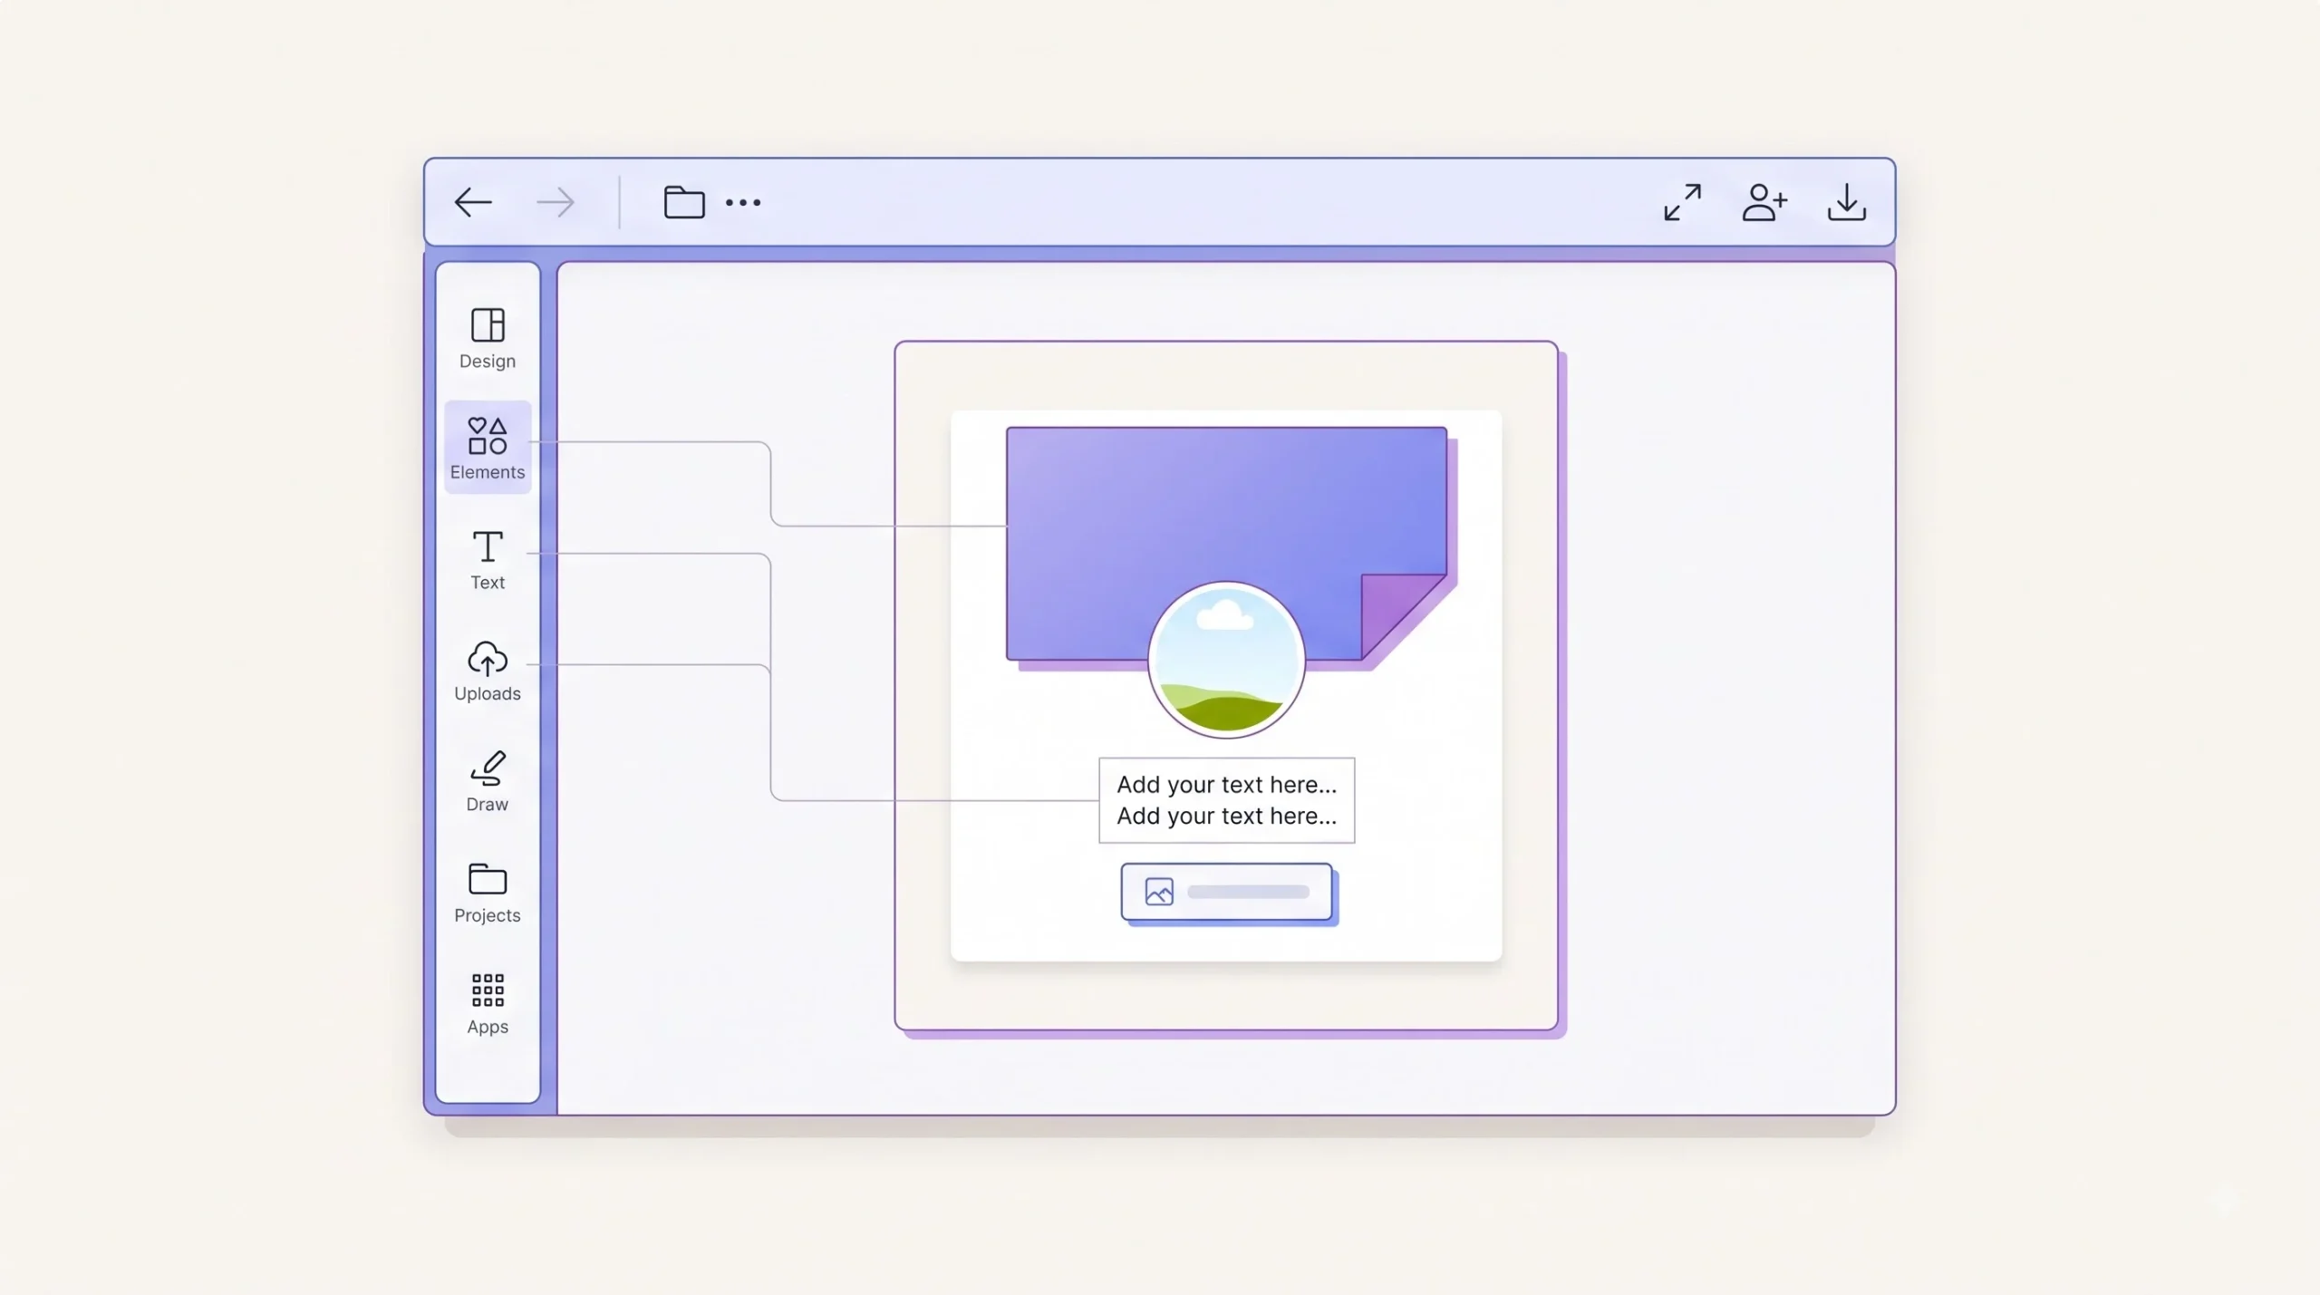Click the expand fullscreen arrows icon
This screenshot has height=1295, width=2320.
tap(1682, 202)
